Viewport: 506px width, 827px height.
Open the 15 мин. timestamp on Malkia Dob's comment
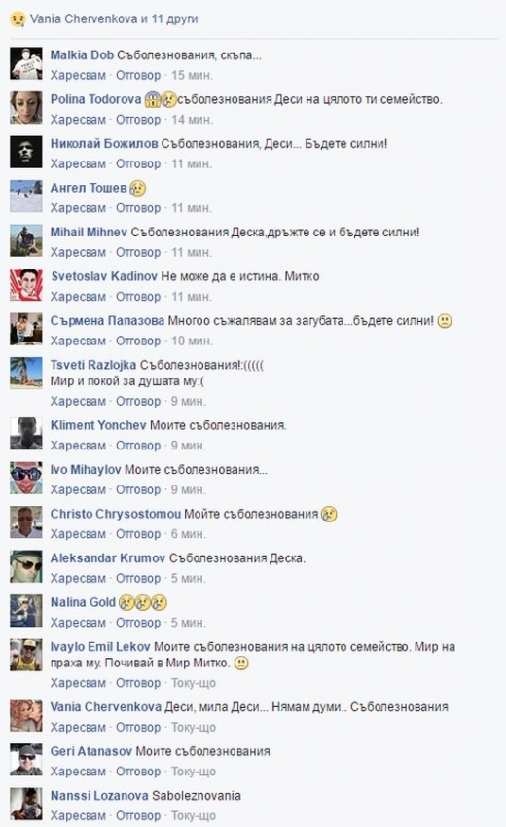192,76
